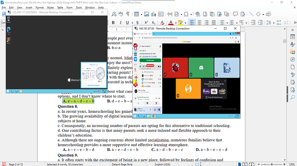Image resolution: width=297 pixels, height=166 pixels.
Task: Open the sidebar Styles deck
Action: tap(293, 44)
